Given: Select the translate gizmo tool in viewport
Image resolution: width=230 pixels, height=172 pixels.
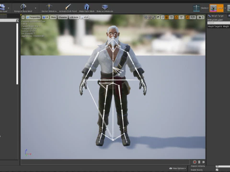Looking at the screenshot, I should 146,17.
